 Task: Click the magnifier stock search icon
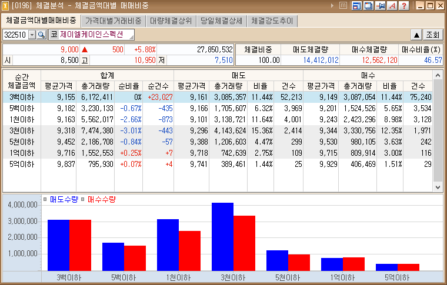[41, 35]
